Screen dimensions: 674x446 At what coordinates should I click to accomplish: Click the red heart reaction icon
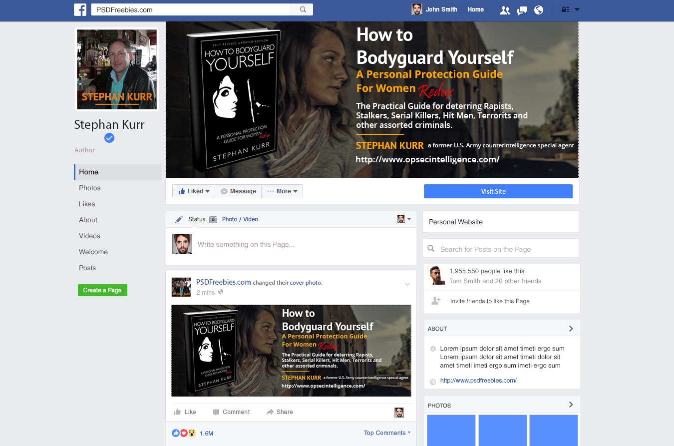point(184,433)
